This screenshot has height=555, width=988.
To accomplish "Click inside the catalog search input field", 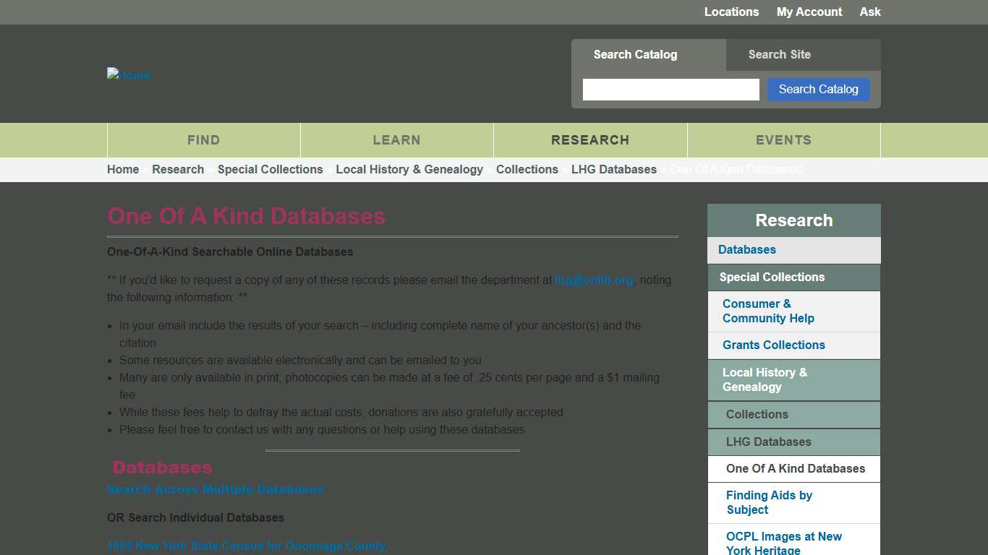I will click(670, 89).
